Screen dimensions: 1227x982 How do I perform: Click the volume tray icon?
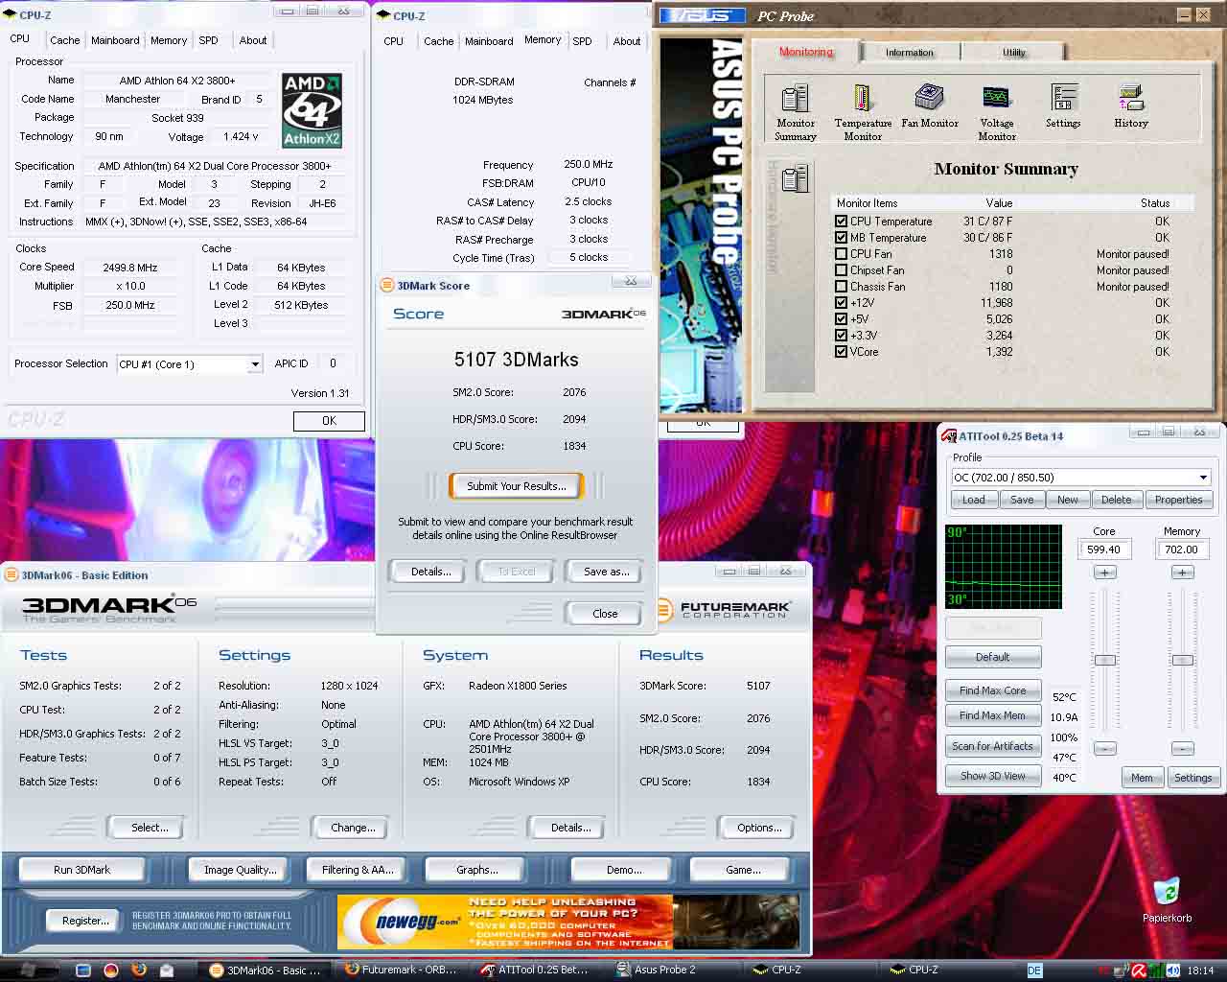[1173, 970]
